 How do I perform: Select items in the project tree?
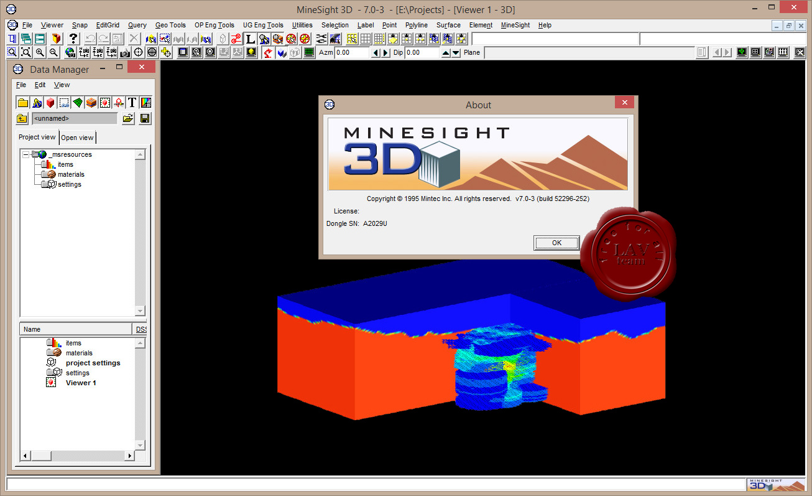[x=65, y=164]
